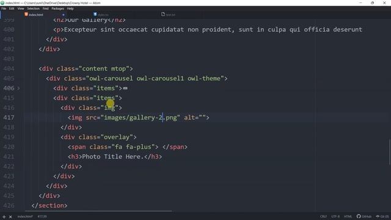The width and height of the screenshot is (391, 220).
Task: Click the CSS file icon on style.css tab
Action: tap(95, 14)
